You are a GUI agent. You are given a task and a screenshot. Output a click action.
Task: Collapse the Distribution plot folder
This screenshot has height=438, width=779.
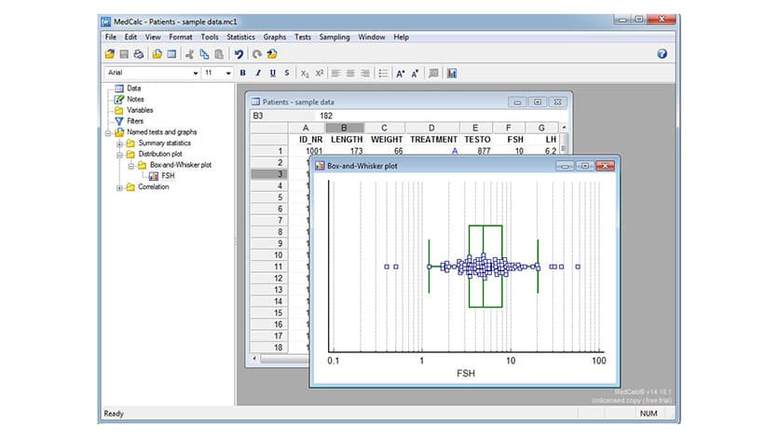[119, 155]
